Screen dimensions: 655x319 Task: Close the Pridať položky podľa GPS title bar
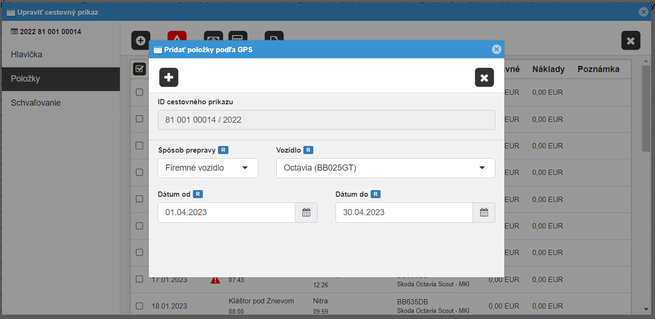point(496,49)
